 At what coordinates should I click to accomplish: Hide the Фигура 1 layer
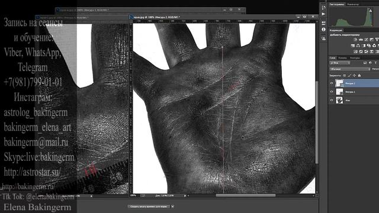point(332,92)
